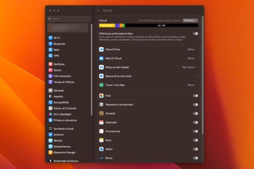Click the Calendari app icon
254x169 pixels.
point(102,122)
